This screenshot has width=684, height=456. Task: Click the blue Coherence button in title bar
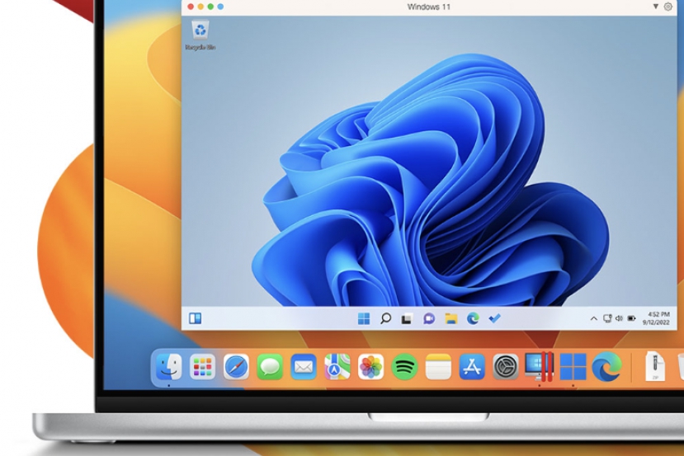coord(219,7)
